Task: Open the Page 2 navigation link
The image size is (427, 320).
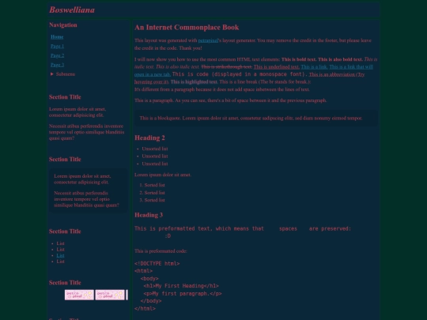Action: pos(57,55)
